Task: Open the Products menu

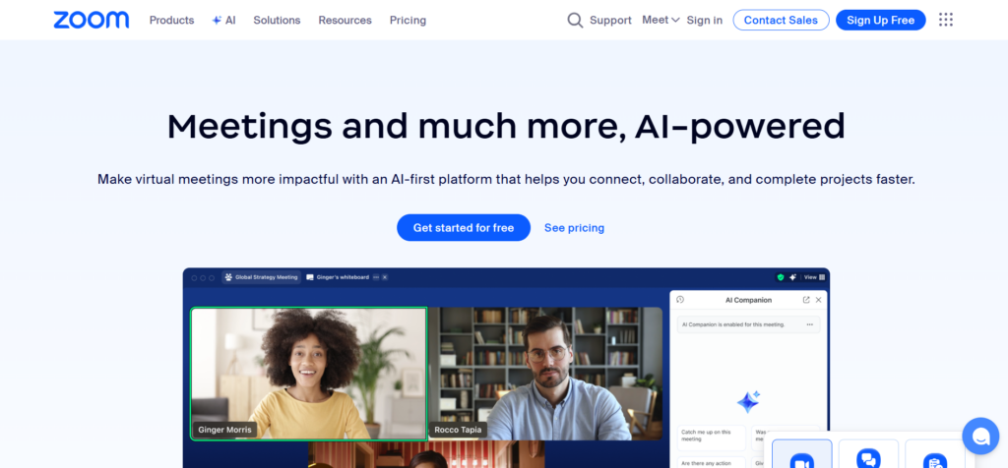Action: point(171,20)
